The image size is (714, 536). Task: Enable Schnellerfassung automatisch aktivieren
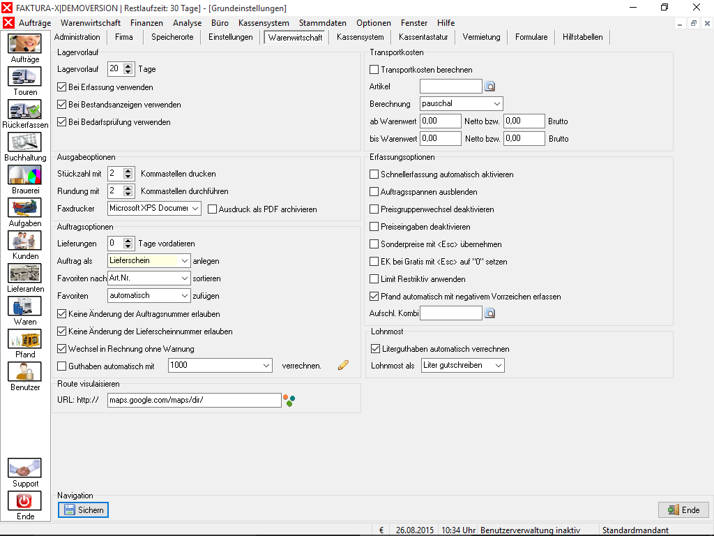pyautogui.click(x=374, y=174)
